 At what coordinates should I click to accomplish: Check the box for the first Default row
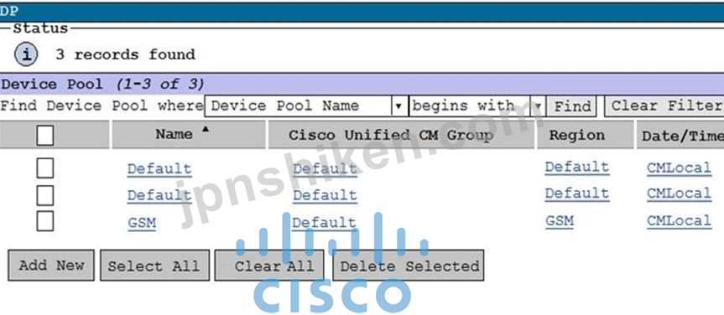44,168
